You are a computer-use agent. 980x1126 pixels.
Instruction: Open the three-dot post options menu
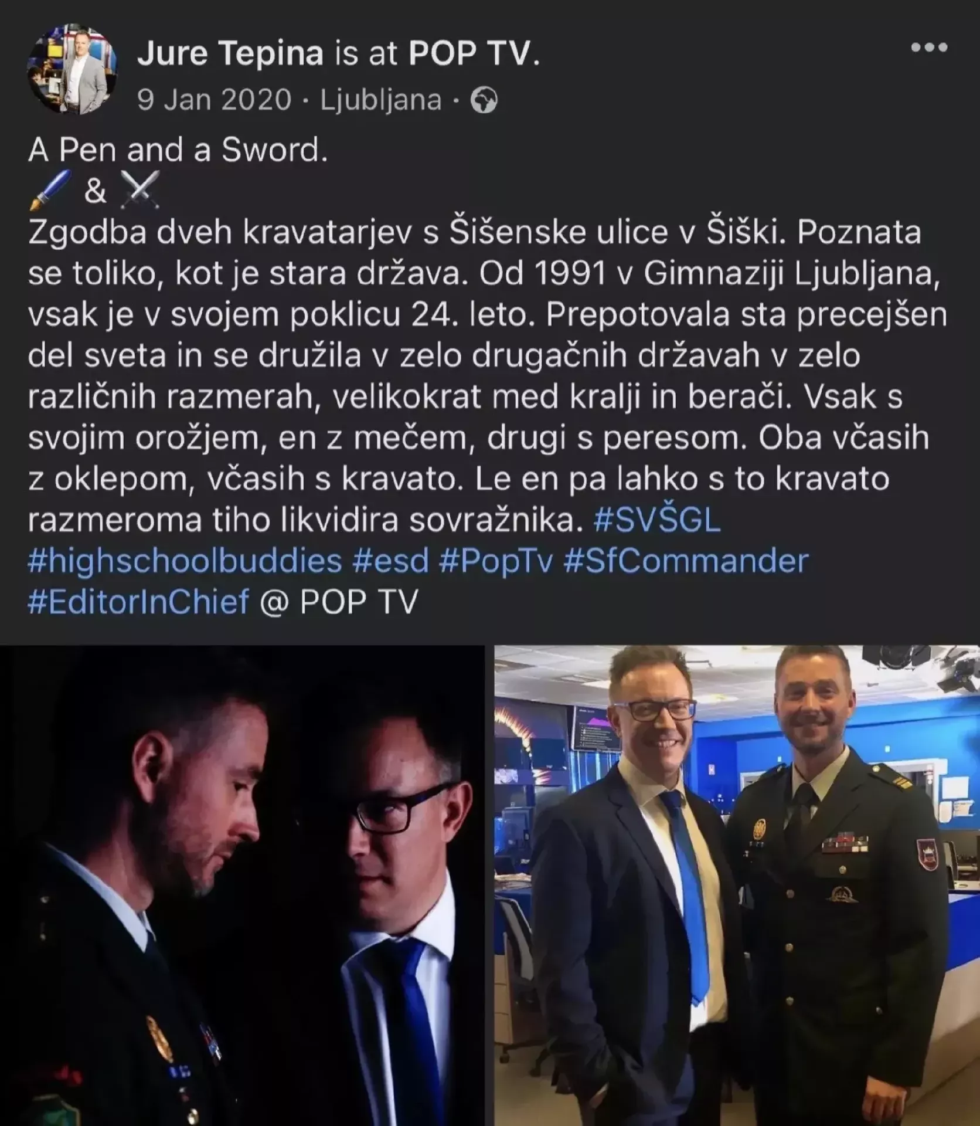click(x=929, y=48)
